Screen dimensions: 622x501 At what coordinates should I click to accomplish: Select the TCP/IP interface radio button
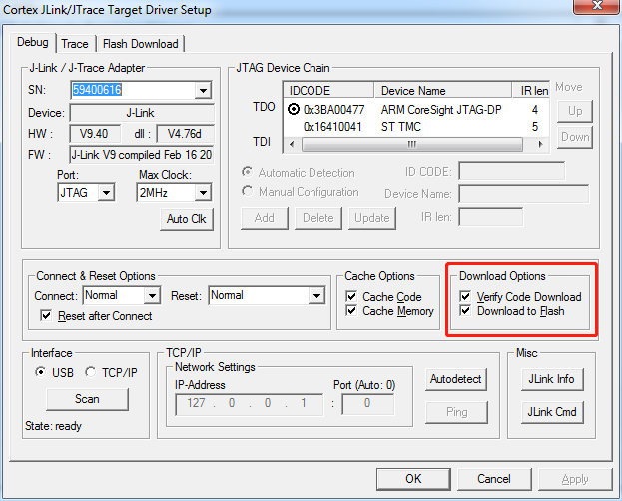[91, 372]
